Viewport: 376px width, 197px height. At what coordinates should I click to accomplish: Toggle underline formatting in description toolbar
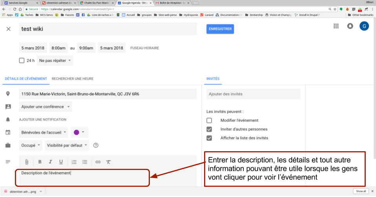coord(61,162)
